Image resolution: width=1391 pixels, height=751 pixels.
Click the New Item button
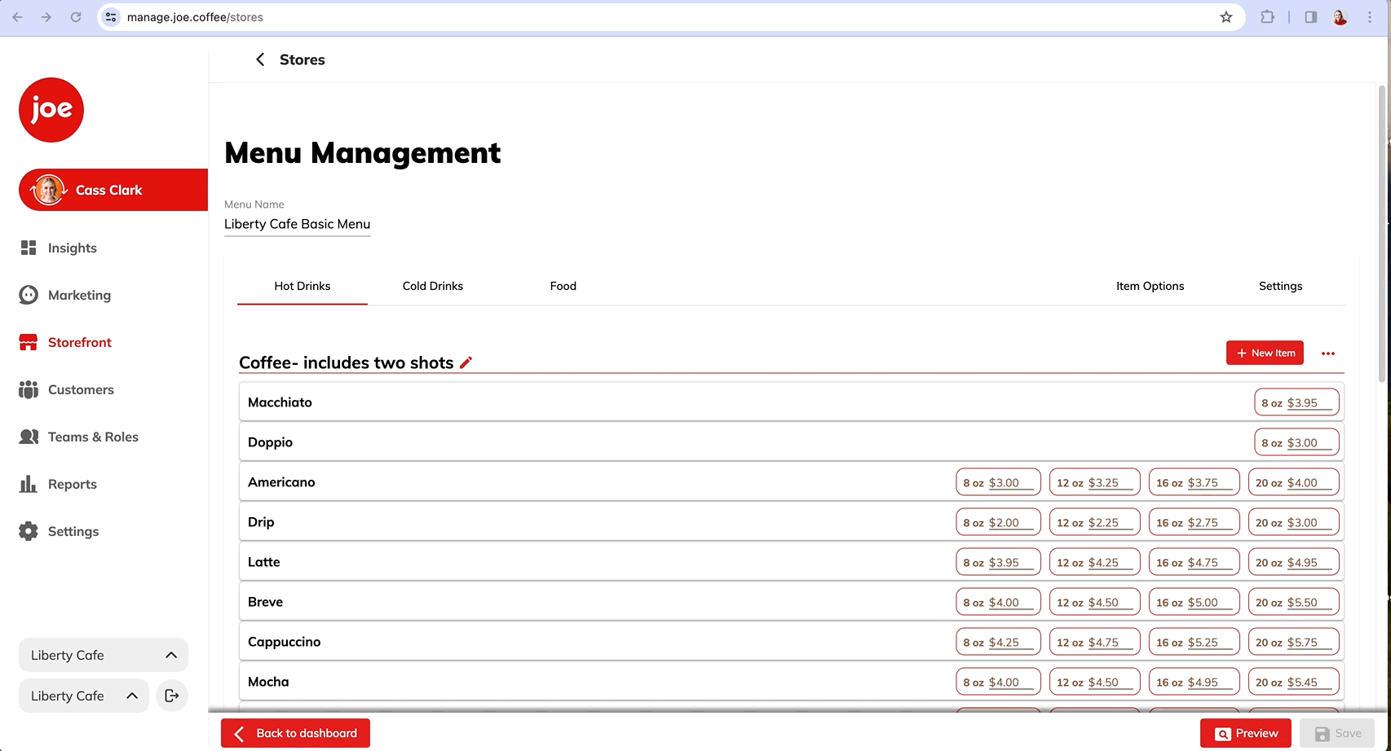[x=1265, y=353]
